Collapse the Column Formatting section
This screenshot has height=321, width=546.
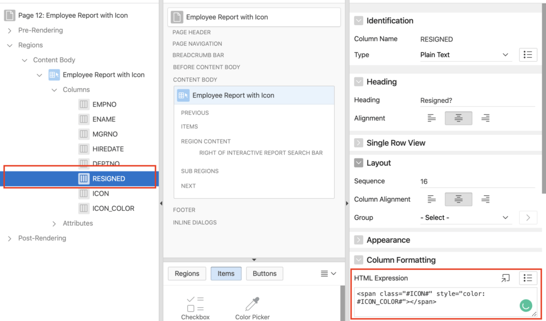359,260
